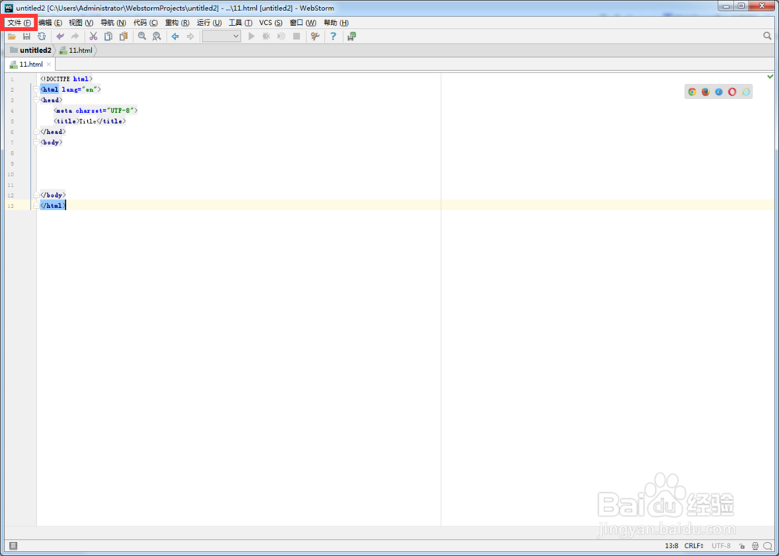
Task: Select the Opera browser preview icon
Action: [x=732, y=91]
